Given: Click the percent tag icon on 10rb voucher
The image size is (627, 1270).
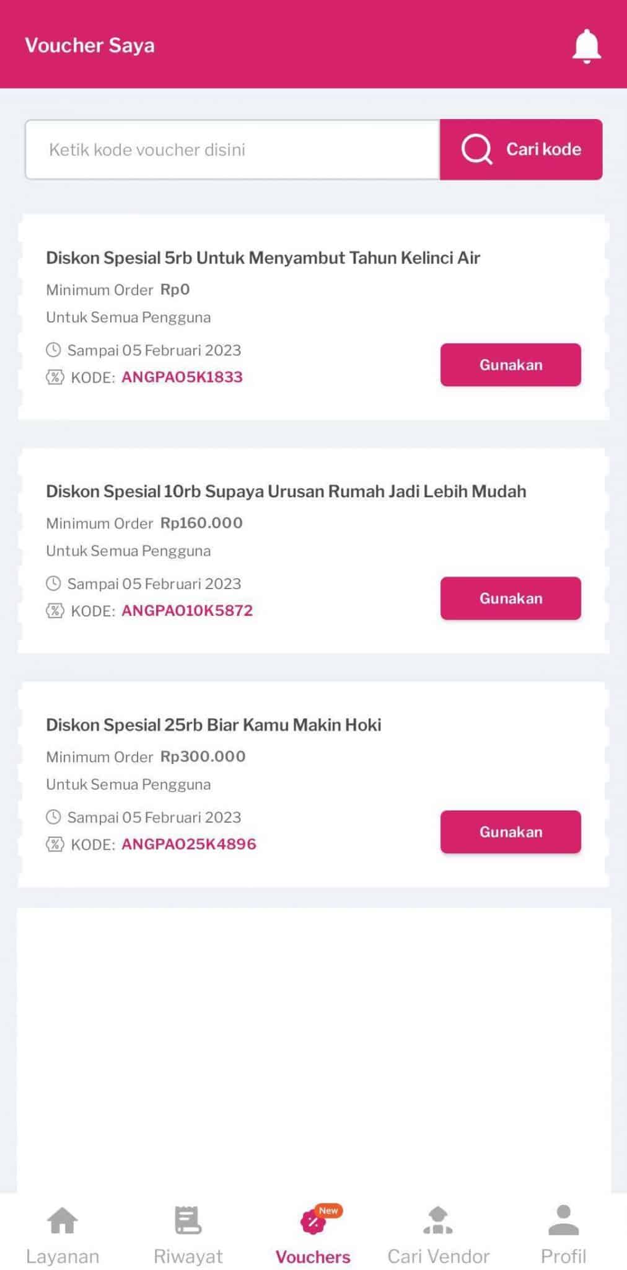Looking at the screenshot, I should click(x=55, y=611).
